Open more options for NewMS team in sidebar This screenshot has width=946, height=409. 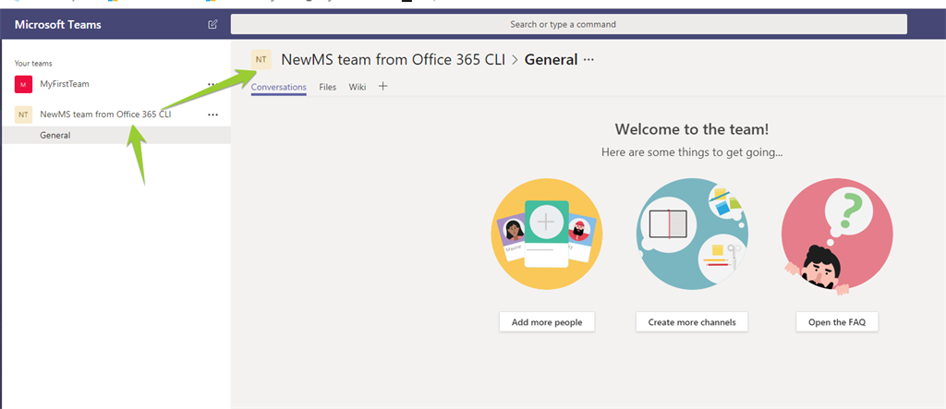(x=213, y=114)
